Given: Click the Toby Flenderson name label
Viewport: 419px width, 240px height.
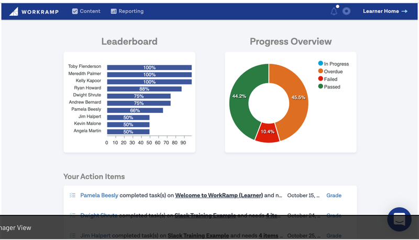Looking at the screenshot, I should (84, 66).
